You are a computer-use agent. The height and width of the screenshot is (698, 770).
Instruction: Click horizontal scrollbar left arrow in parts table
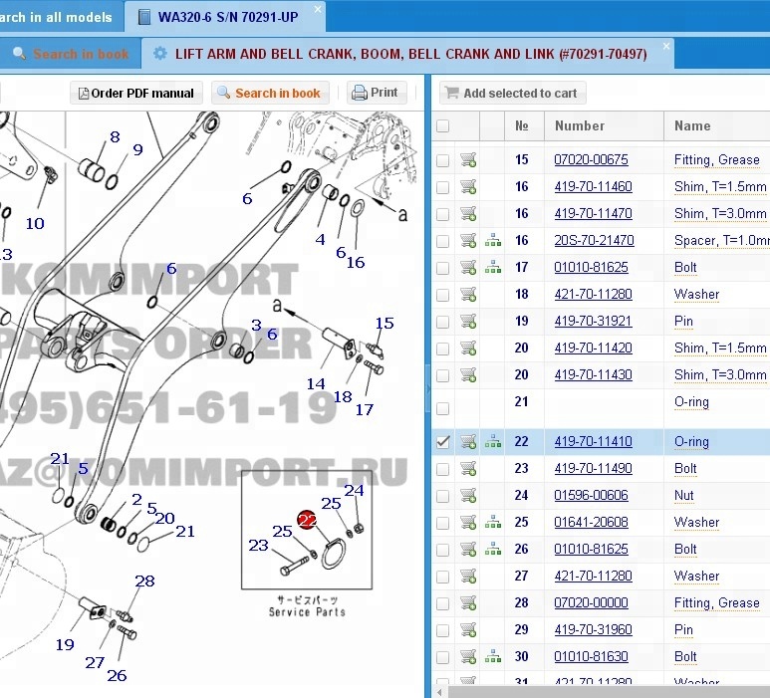[x=439, y=692]
